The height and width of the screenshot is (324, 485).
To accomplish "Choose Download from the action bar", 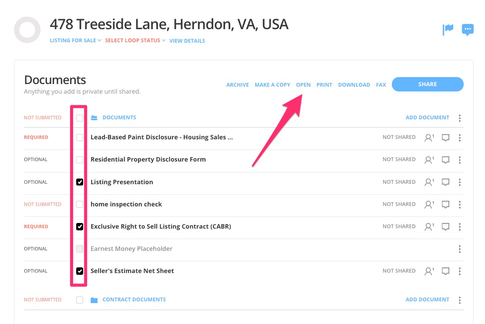I will pos(354,85).
